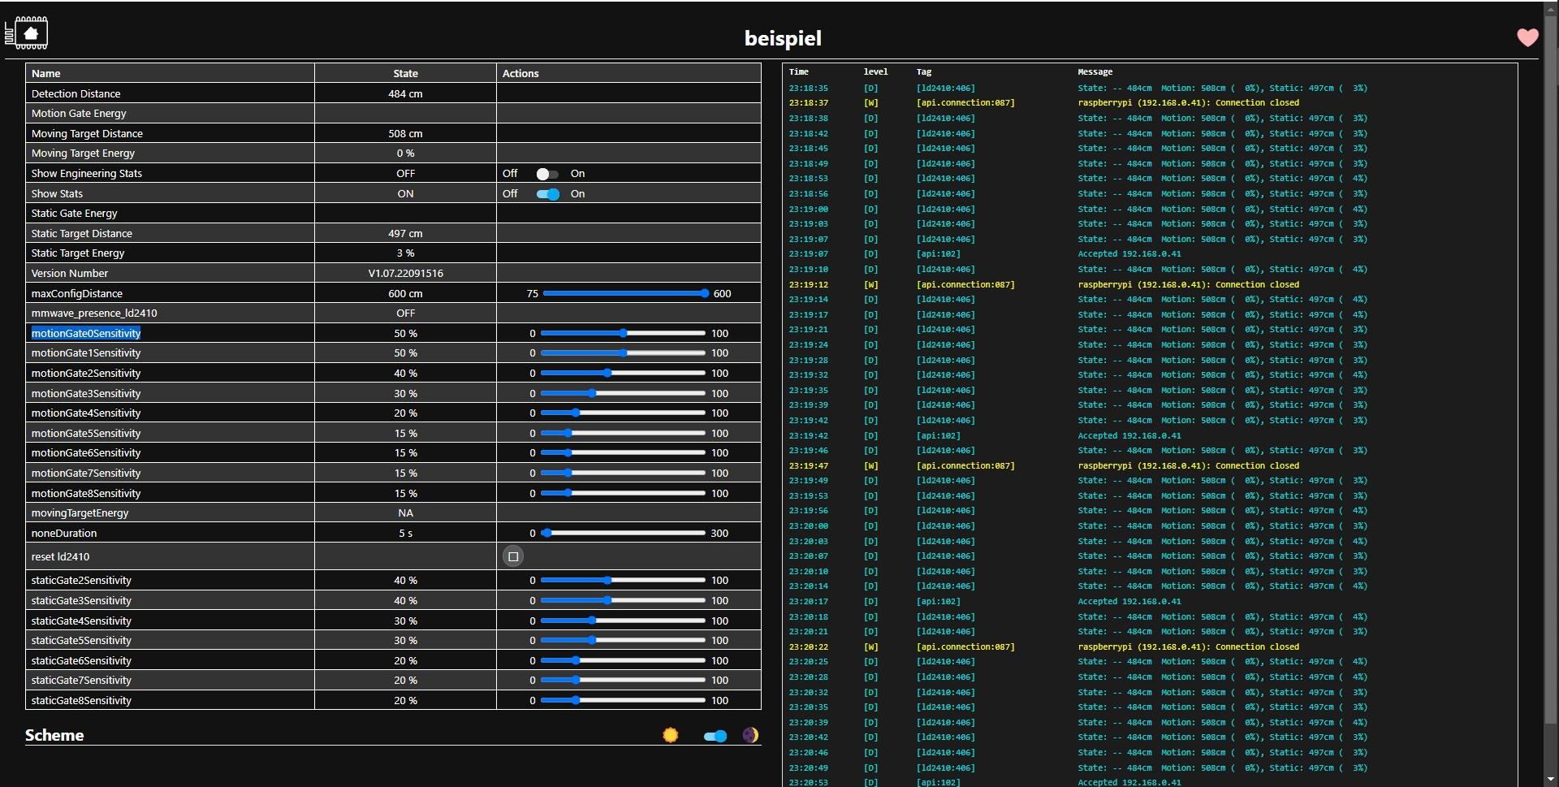Click the Static Target Energy row name

pyautogui.click(x=78, y=253)
